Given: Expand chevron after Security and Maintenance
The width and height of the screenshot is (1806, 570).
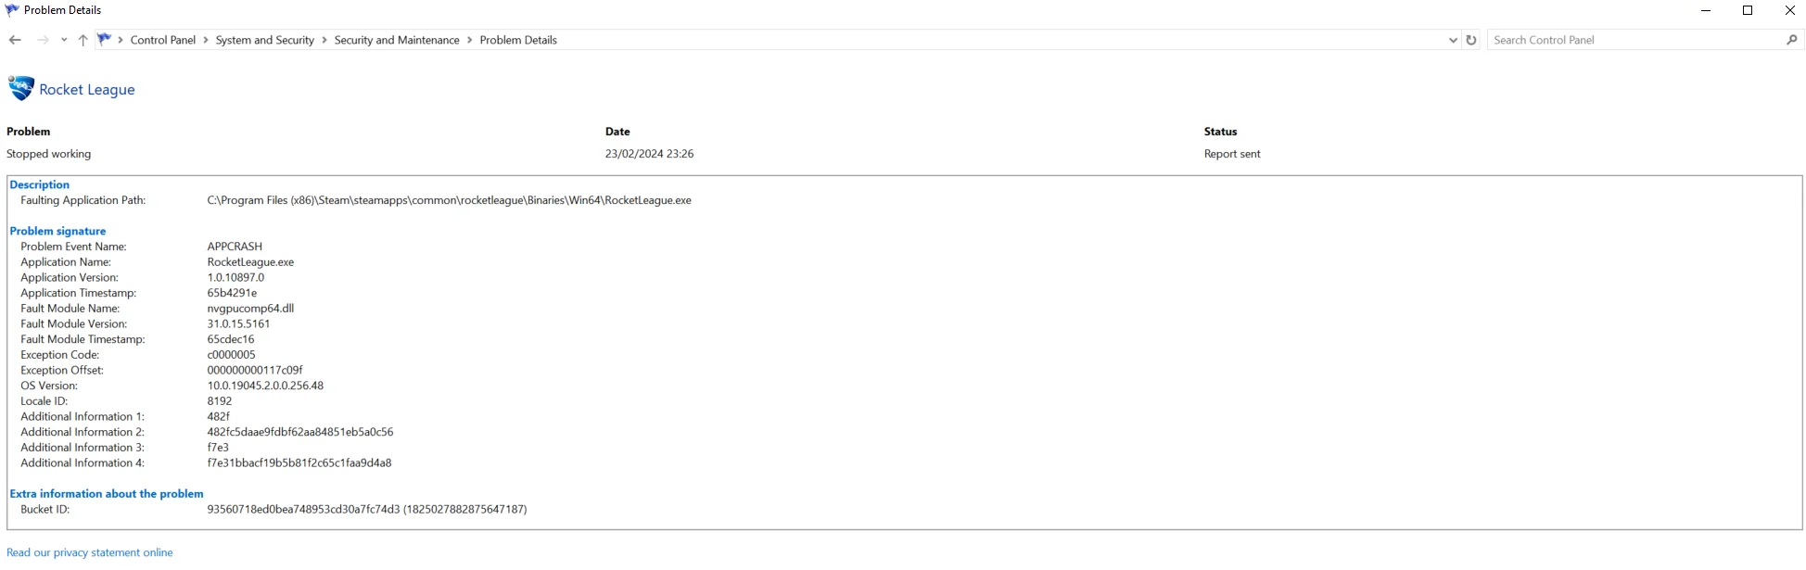Looking at the screenshot, I should pos(470,40).
